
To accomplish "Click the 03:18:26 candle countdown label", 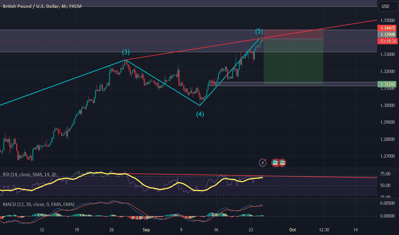I will point(388,41).
